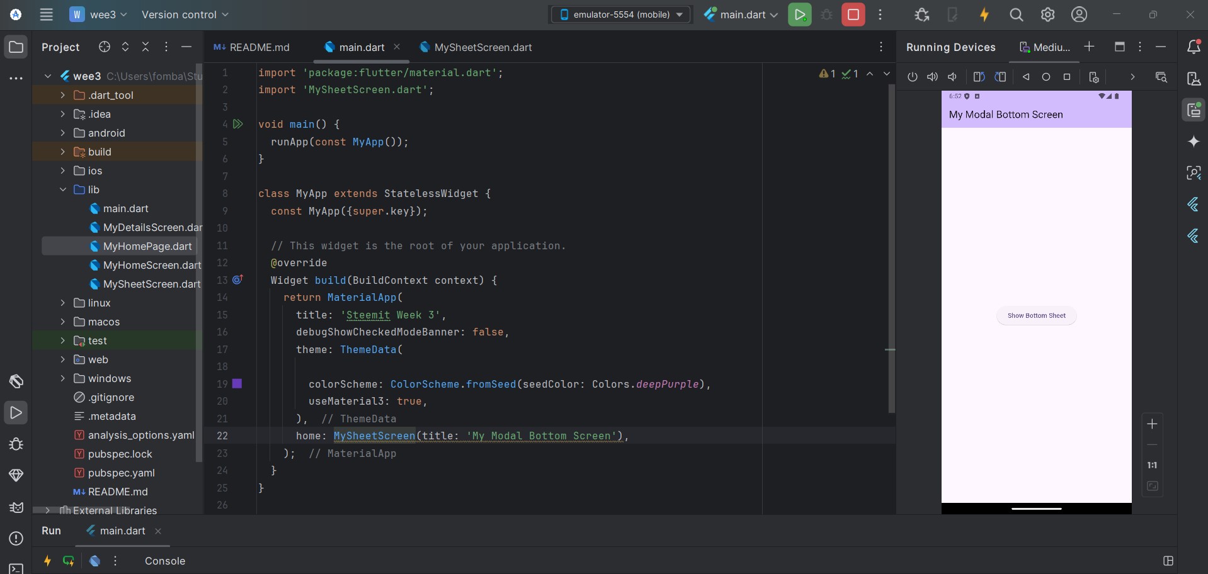Image resolution: width=1208 pixels, height=574 pixels.
Task: Toggle the Running Devices tool window button
Action: (x=1194, y=110)
